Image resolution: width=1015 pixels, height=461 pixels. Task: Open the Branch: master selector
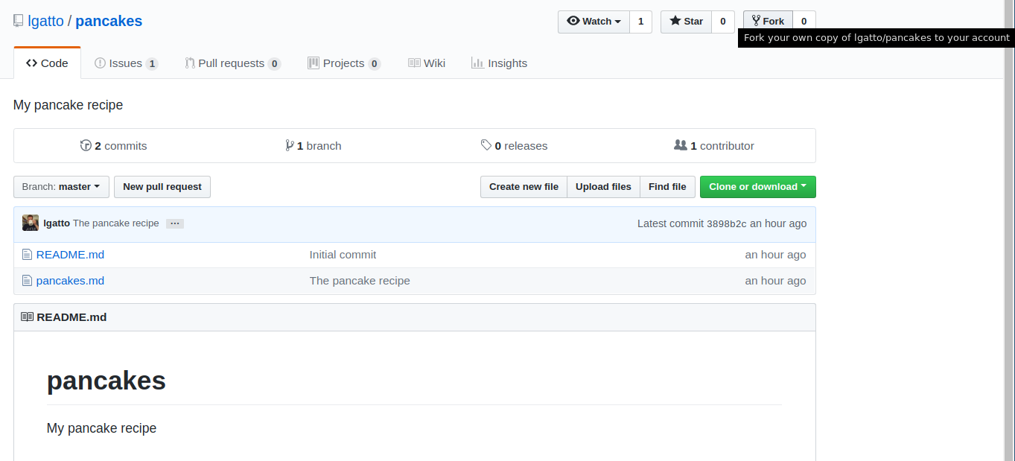point(61,187)
